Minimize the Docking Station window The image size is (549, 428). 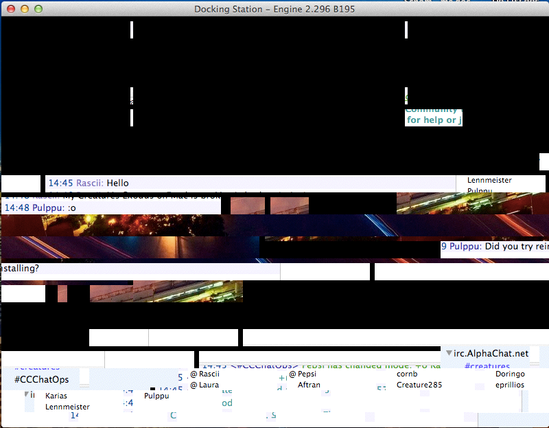24,9
